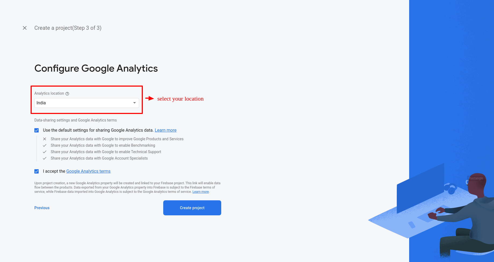Click the headphones in the illustration
494x262 pixels.
(x=450, y=188)
